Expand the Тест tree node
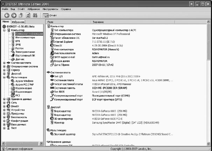 pyautogui.click(x=4, y=128)
